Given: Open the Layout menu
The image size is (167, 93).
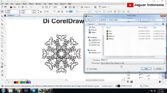Looking at the screenshot, I should point(18,4).
